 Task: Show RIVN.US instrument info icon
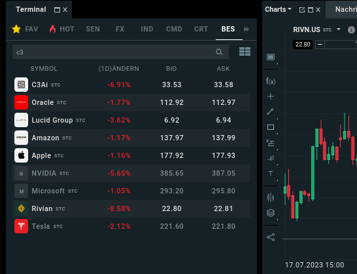point(351,29)
